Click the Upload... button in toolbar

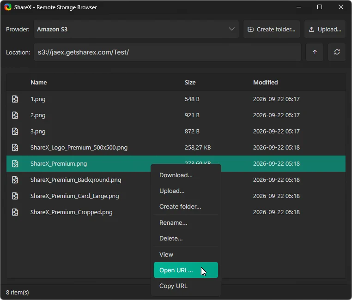(325, 29)
